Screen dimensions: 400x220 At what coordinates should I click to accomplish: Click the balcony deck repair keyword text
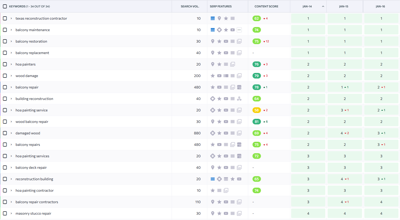(x=31, y=167)
